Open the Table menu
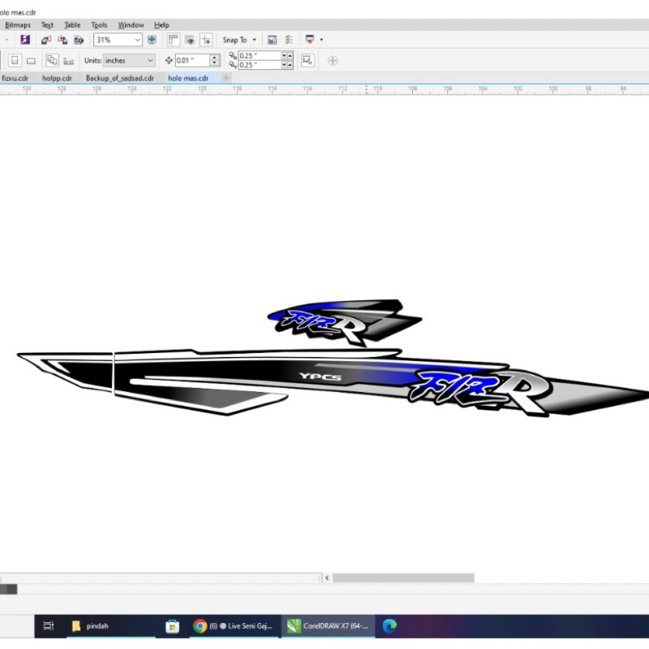Image resolution: width=649 pixels, height=649 pixels. coord(72,25)
